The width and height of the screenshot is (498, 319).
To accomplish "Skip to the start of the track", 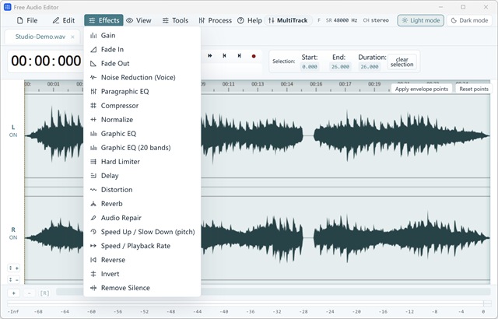I will point(224,56).
